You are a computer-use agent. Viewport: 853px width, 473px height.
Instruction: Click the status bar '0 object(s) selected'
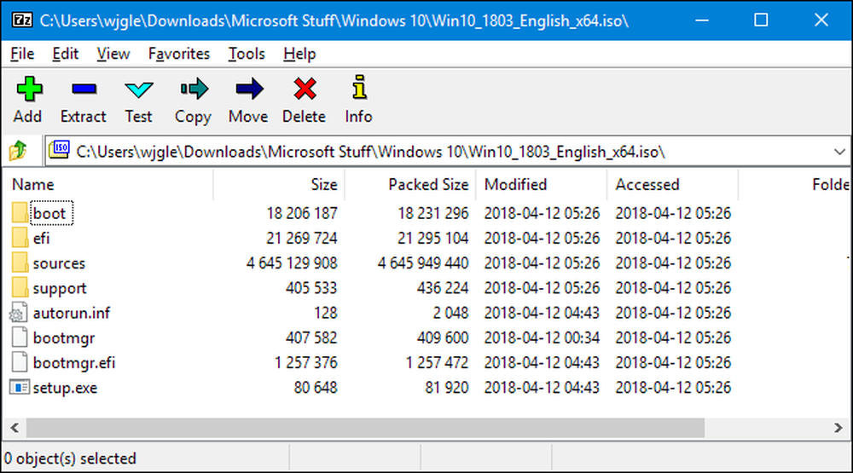click(x=70, y=459)
